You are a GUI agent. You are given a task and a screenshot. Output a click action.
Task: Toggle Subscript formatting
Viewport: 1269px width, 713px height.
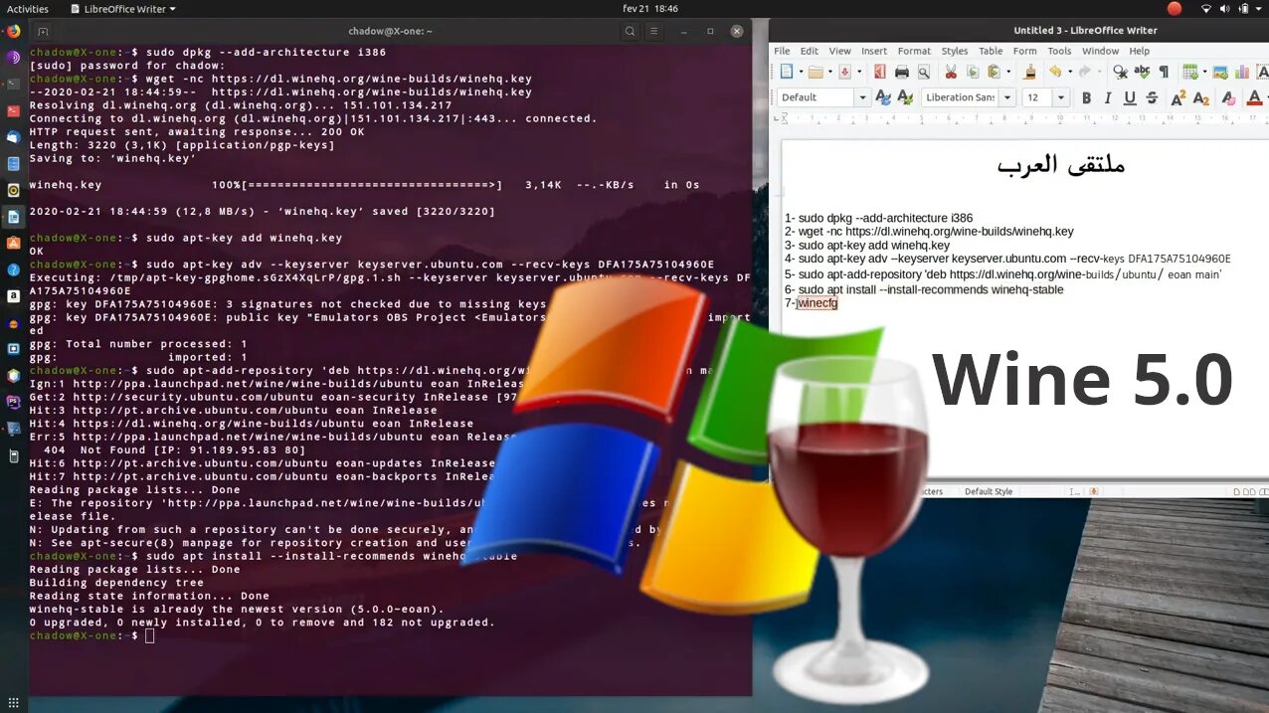click(1201, 97)
